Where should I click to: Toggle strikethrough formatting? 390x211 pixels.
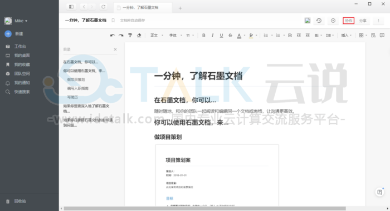pyautogui.click(x=230, y=36)
